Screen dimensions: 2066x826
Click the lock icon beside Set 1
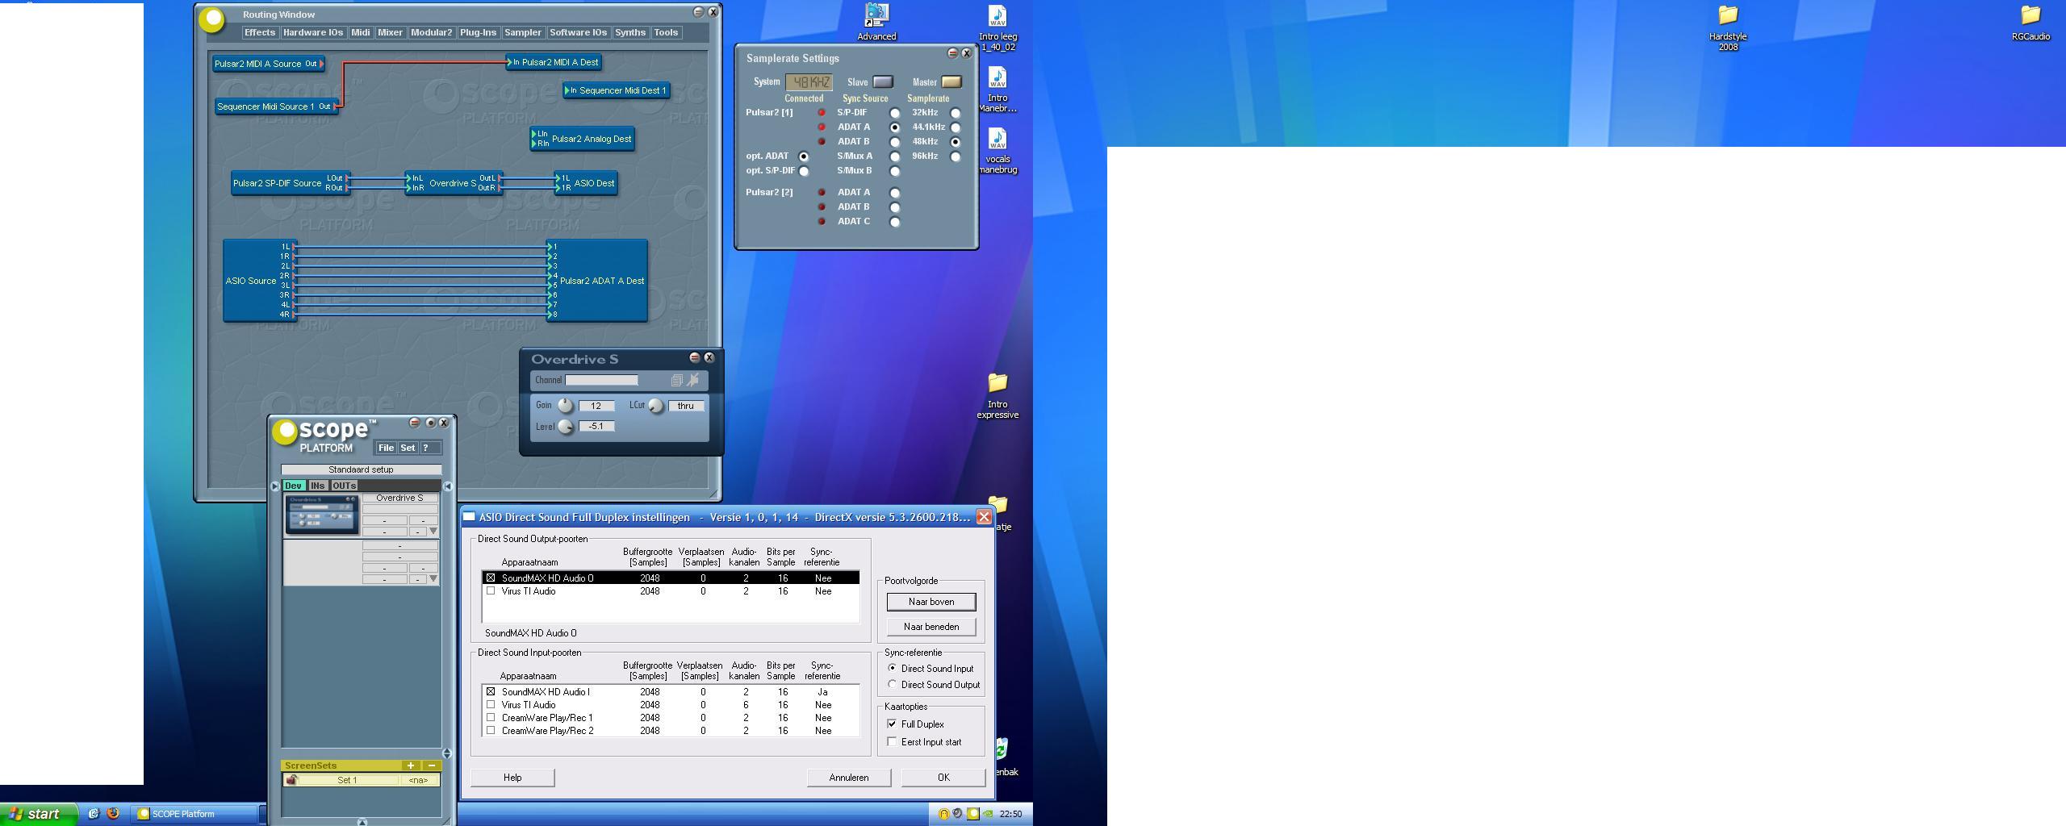[292, 780]
